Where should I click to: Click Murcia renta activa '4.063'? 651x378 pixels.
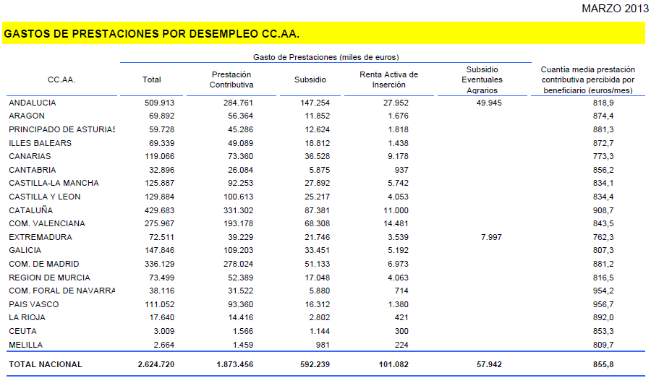398,278
